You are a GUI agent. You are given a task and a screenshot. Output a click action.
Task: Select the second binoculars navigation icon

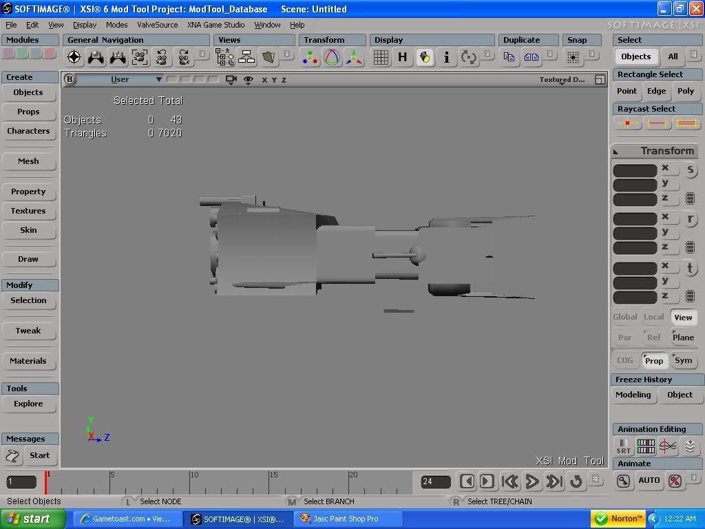(x=118, y=57)
